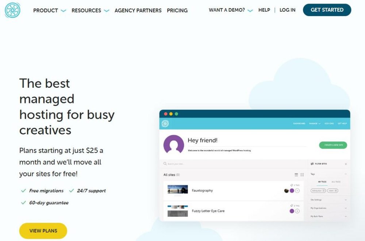This screenshot has width=365, height=241.
Task: Click the dashboard logo in teal bar
Action: 165,124
